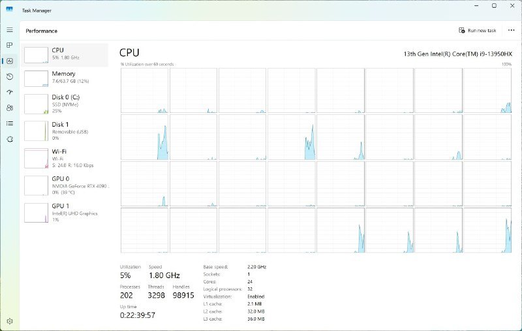The image size is (522, 331).
Task: Select GPU 1 Intel UHD Graphics
Action: (x=65, y=213)
